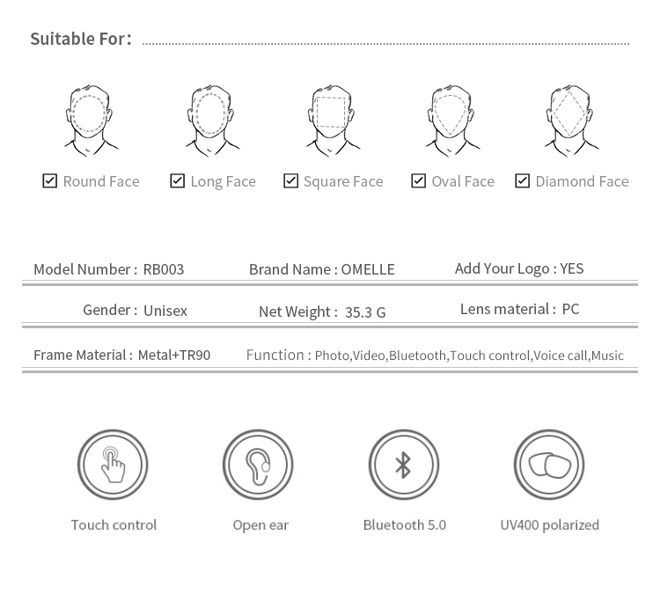This screenshot has width=660, height=594.
Task: Click the long face head illustration
Action: click(x=209, y=121)
